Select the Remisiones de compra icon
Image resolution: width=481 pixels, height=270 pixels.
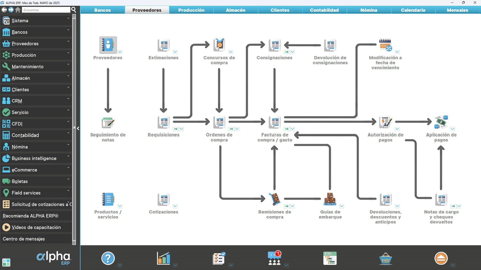pos(274,199)
